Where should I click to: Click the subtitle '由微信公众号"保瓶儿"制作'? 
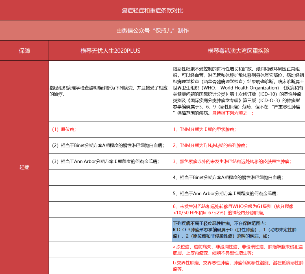[152, 31]
